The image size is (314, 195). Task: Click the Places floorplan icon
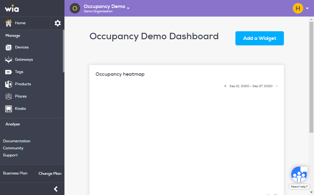pos(8,96)
